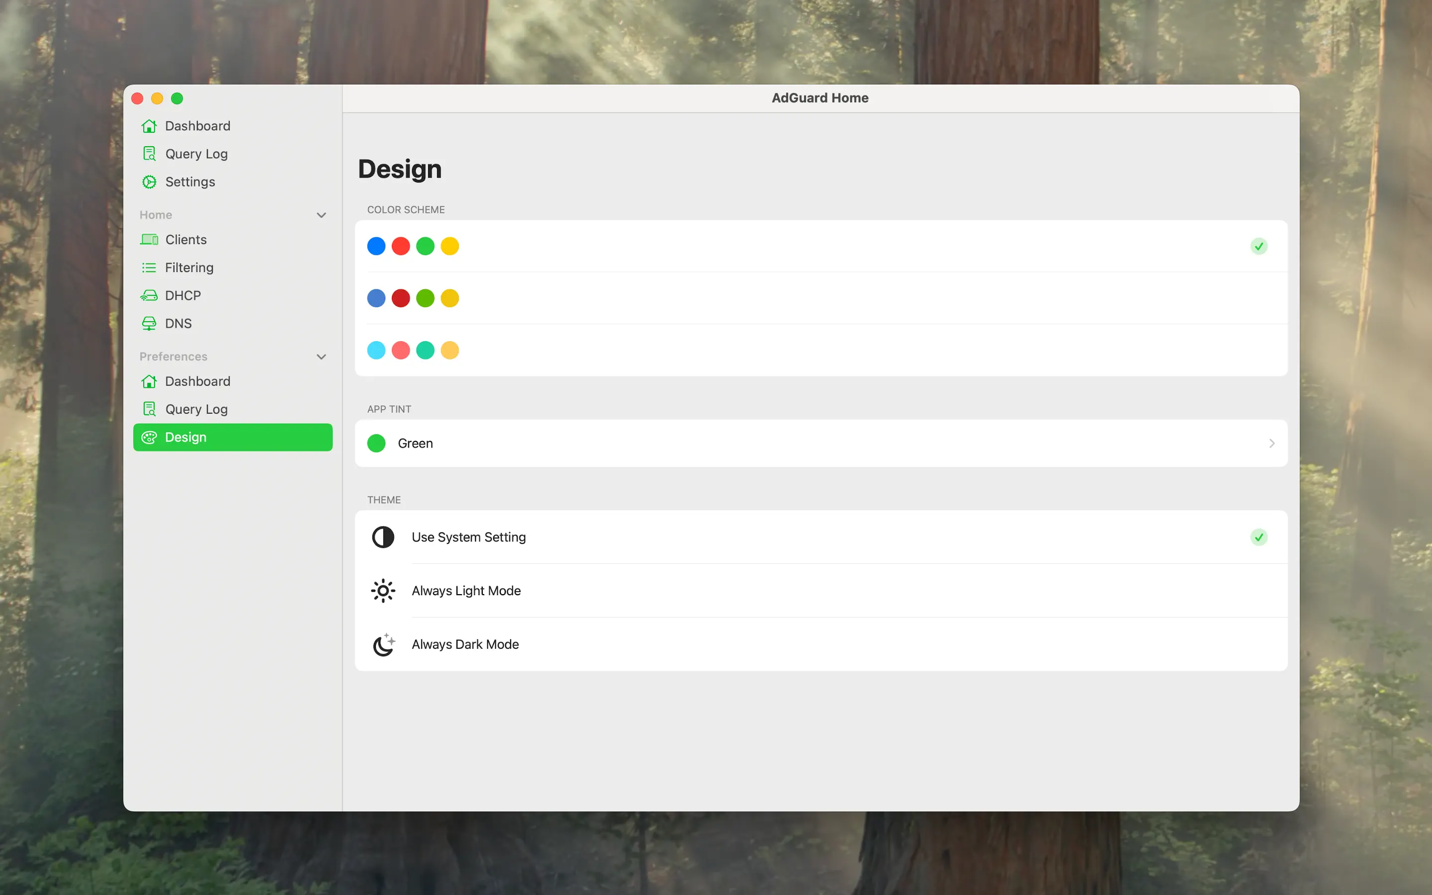
Task: Open the top Query Log sidebar item
Action: [x=196, y=154]
